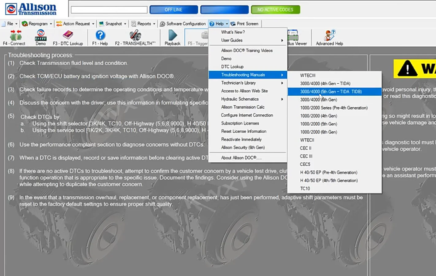Expand the Reprogram dropdown arrow

51,24
